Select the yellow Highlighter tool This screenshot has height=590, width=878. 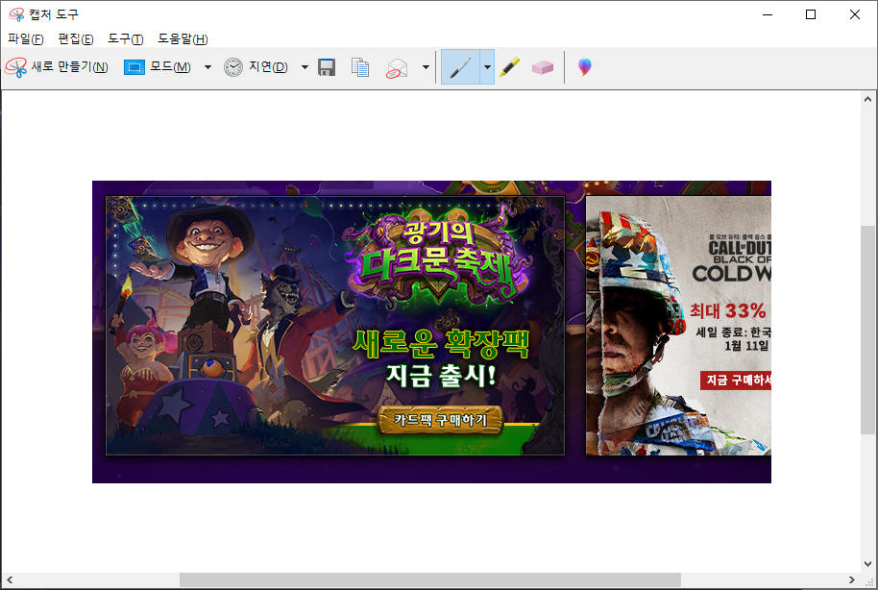coord(509,67)
